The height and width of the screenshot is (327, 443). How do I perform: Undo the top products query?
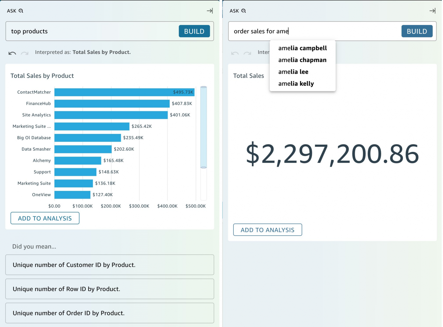coord(12,53)
